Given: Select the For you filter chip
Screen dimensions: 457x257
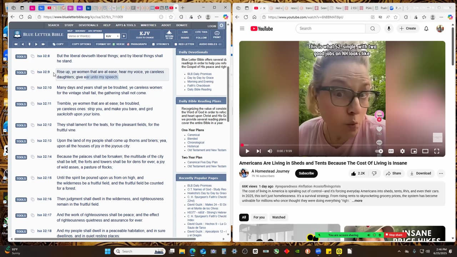Looking at the screenshot, I should pos(259,217).
